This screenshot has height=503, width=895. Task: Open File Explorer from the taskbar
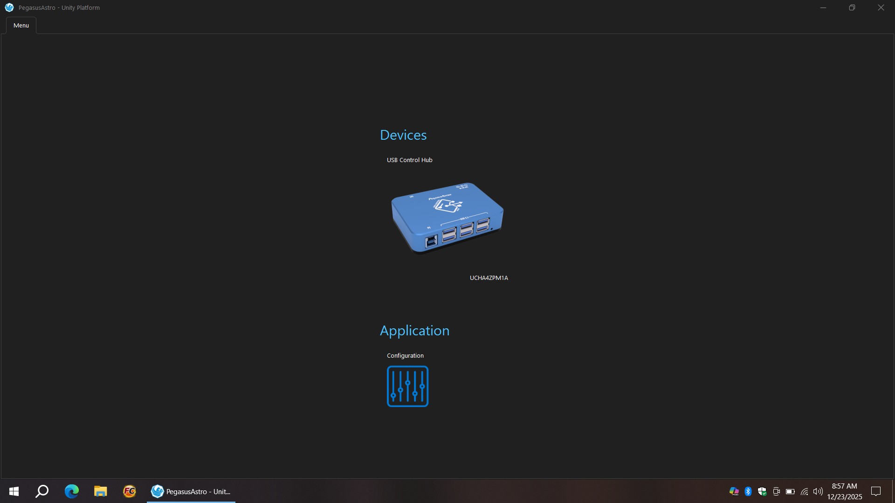point(100,491)
